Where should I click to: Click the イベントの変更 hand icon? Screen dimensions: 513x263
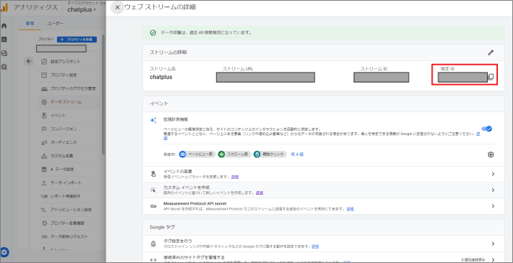153,174
